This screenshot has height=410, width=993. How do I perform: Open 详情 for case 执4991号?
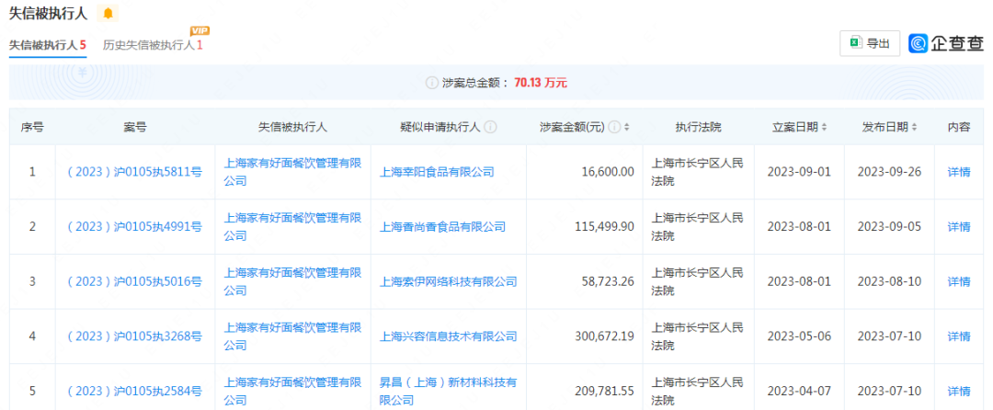[959, 226]
